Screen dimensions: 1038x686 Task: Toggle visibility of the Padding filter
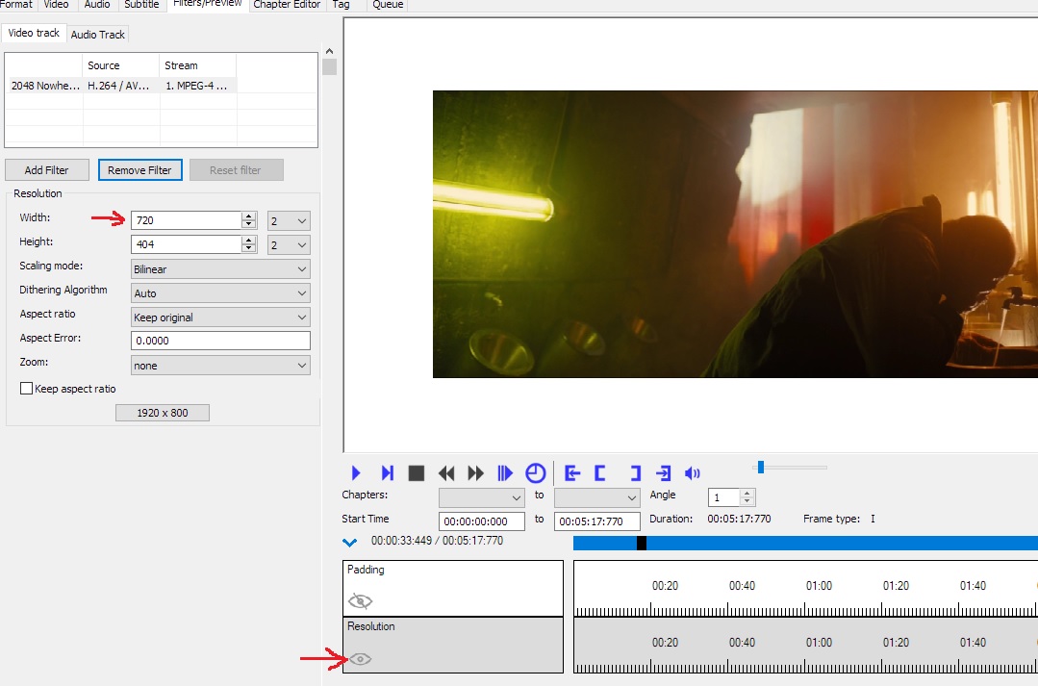point(360,601)
